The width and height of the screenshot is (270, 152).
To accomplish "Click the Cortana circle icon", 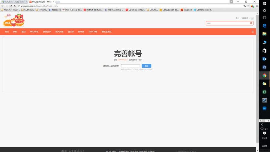I will [x=265, y=11].
